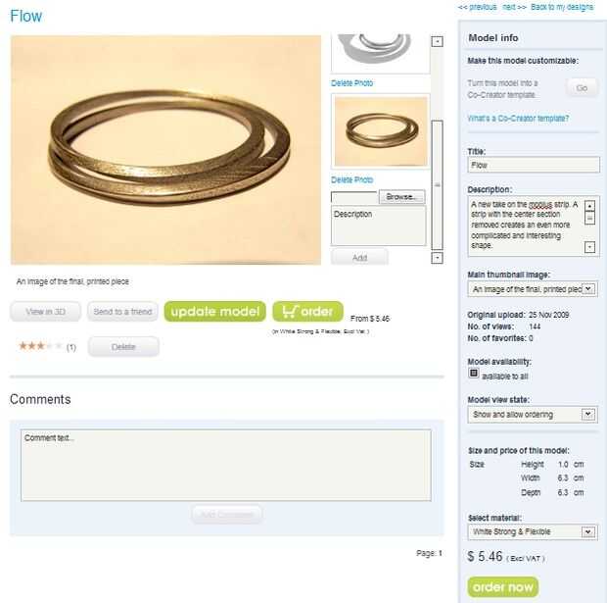Open the Select material dropdown
Screen dimensions: 607x603
(x=533, y=531)
